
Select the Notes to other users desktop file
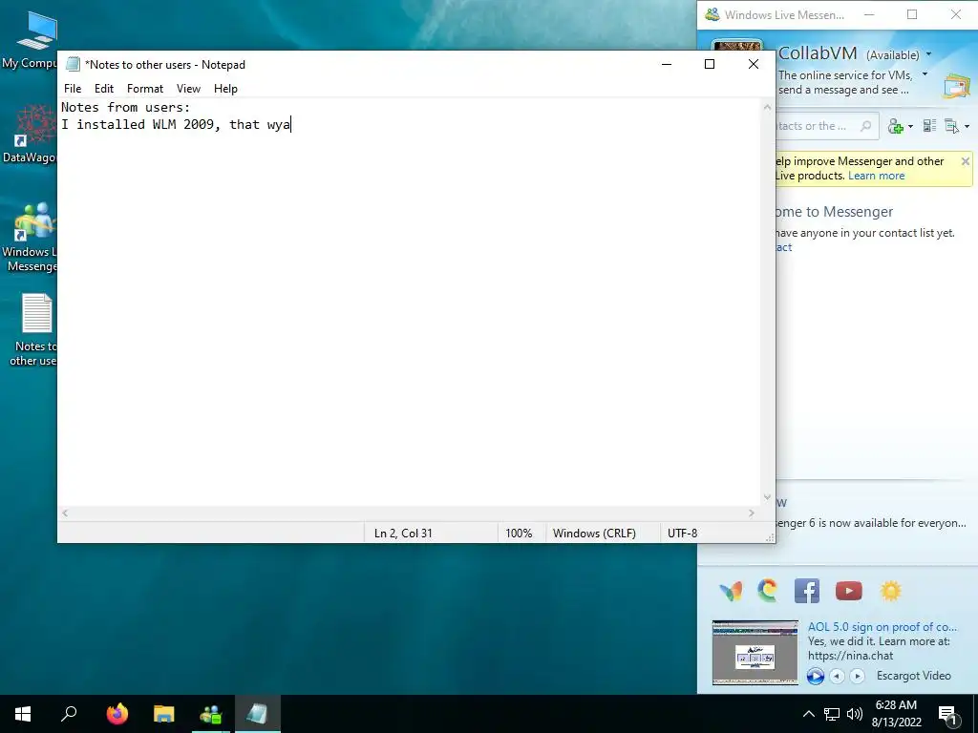pyautogui.click(x=32, y=329)
